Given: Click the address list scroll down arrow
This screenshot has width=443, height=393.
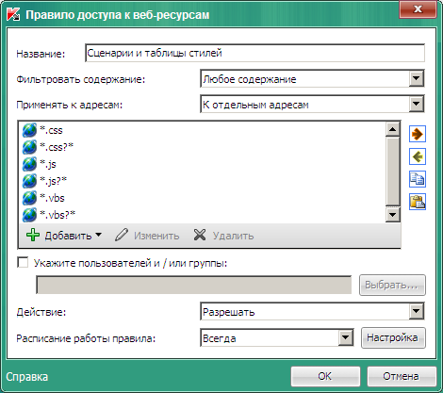Looking at the screenshot, I should pos(392,215).
